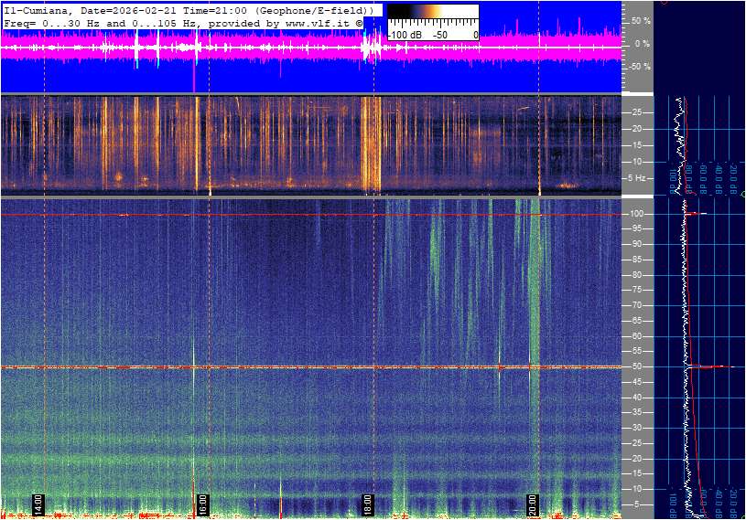Viewport: 746px width, 520px height.
Task: Select the 20:00 time marker label
Action: click(533, 504)
